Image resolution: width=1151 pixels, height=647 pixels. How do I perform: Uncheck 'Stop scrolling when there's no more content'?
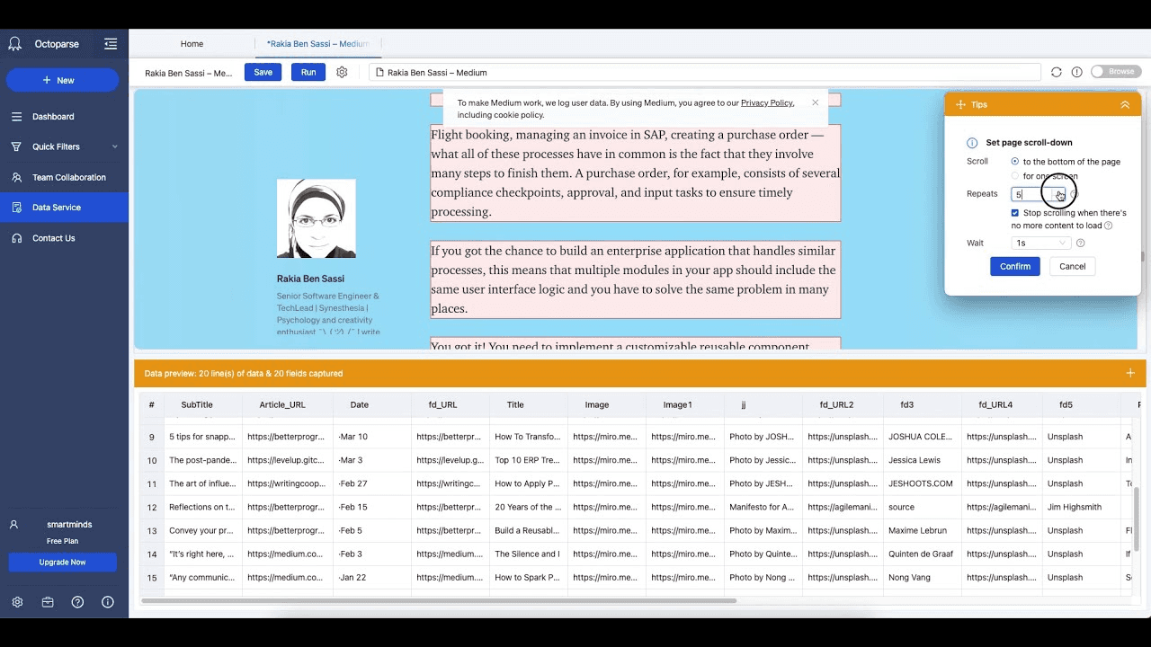coord(1015,213)
